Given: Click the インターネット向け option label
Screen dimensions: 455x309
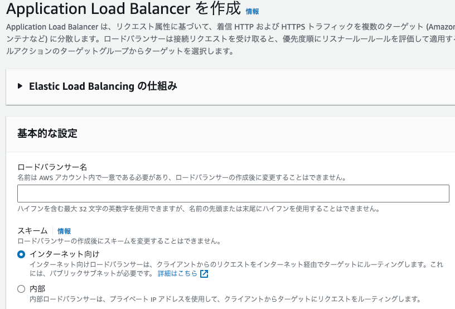Looking at the screenshot, I should [65, 254].
